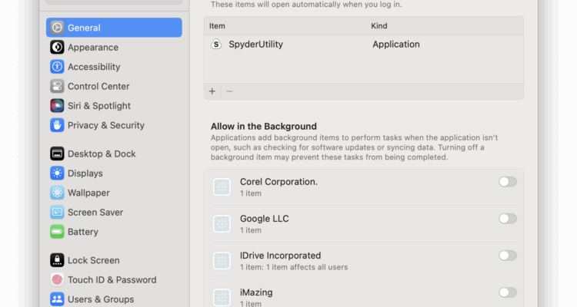This screenshot has height=307, width=577.
Task: Click the Appearance icon
Action: (x=57, y=47)
